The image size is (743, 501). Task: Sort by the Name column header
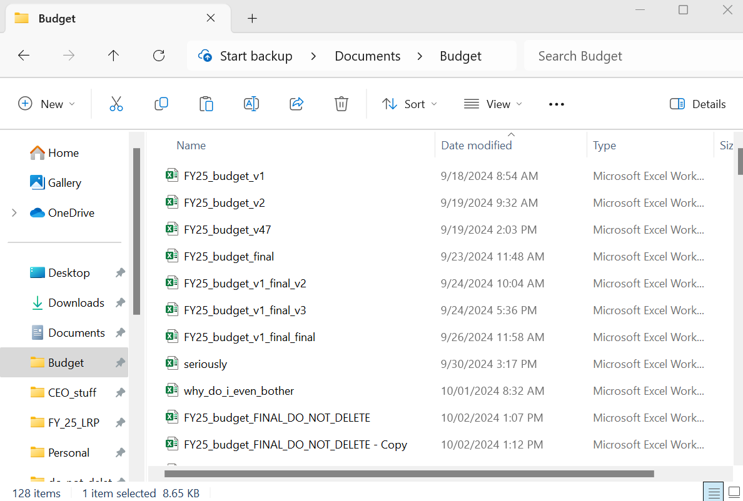tap(191, 145)
